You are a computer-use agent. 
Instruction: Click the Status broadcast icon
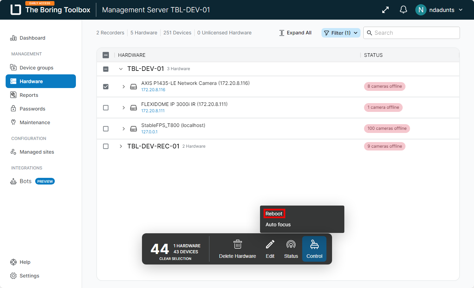[291, 244]
